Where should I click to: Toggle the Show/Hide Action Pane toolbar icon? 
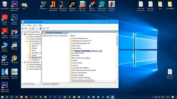coord(44,29)
